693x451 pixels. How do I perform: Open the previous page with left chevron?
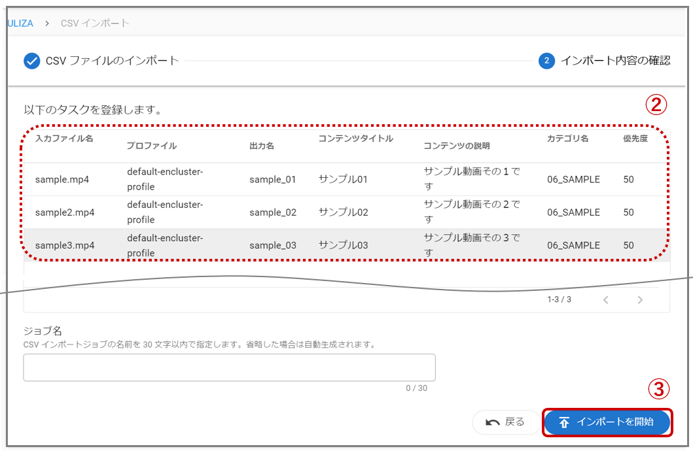(x=606, y=299)
